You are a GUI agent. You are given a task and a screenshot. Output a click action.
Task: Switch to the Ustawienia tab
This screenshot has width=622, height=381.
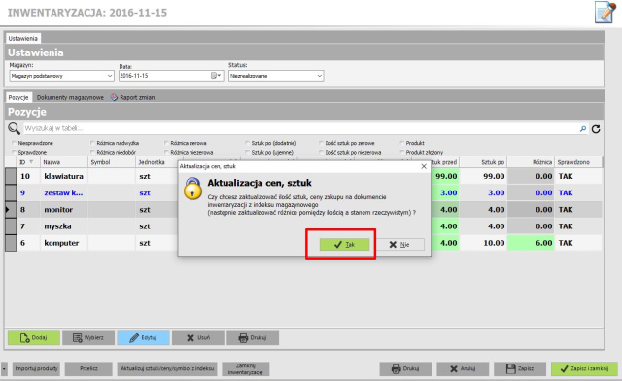tap(23, 39)
